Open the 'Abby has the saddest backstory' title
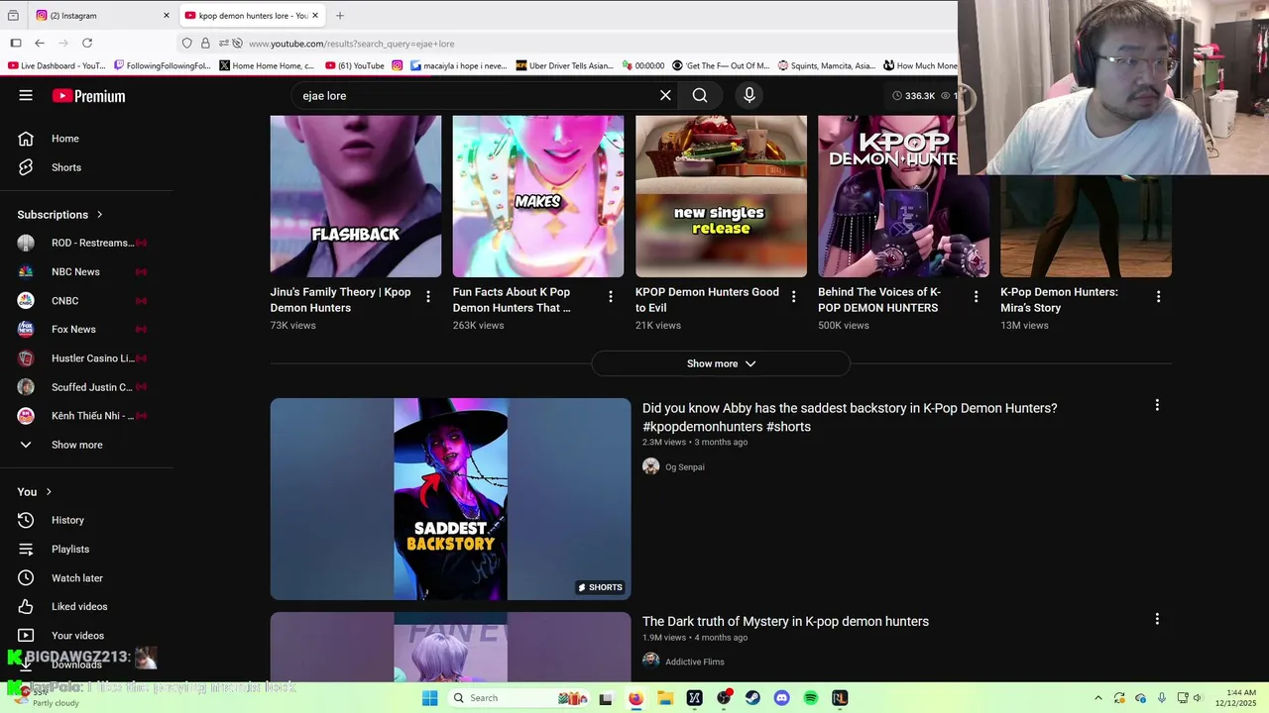This screenshot has width=1269, height=713. pos(850,417)
